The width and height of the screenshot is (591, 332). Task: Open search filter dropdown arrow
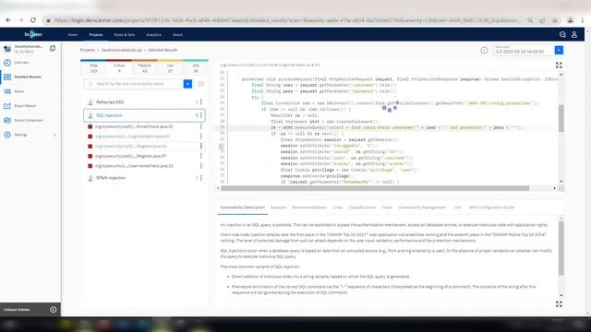(187, 84)
